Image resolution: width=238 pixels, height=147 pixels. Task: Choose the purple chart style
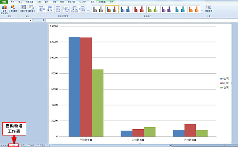[x=167, y=10]
